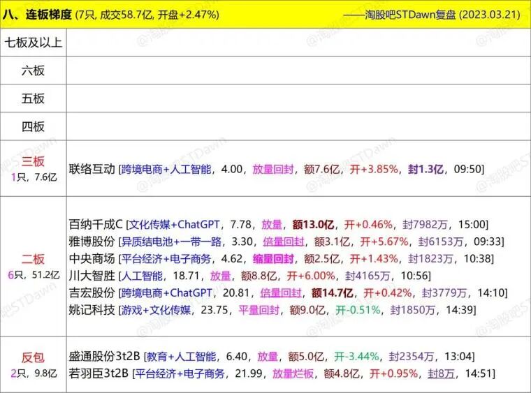Click 开+5.67% in the 雅博股份 row

pyautogui.click(x=384, y=242)
